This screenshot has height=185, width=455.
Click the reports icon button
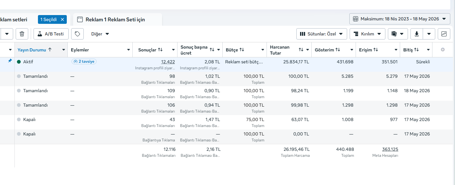click(398, 34)
